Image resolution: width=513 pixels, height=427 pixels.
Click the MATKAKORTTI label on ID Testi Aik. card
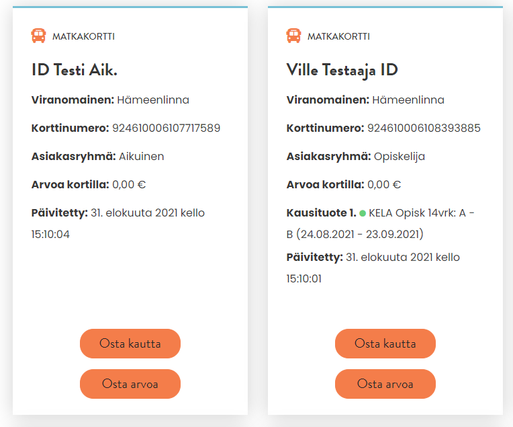pyautogui.click(x=83, y=36)
